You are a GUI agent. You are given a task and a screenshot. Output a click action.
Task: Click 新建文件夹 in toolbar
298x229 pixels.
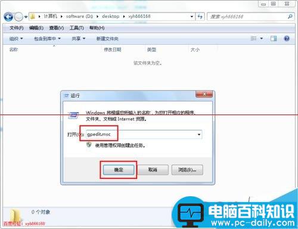click(x=107, y=39)
